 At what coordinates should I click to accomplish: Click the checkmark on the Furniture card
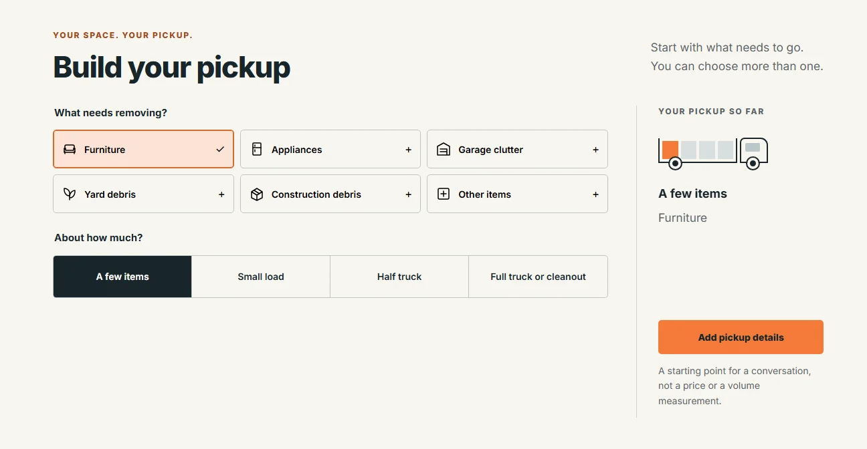coord(220,150)
